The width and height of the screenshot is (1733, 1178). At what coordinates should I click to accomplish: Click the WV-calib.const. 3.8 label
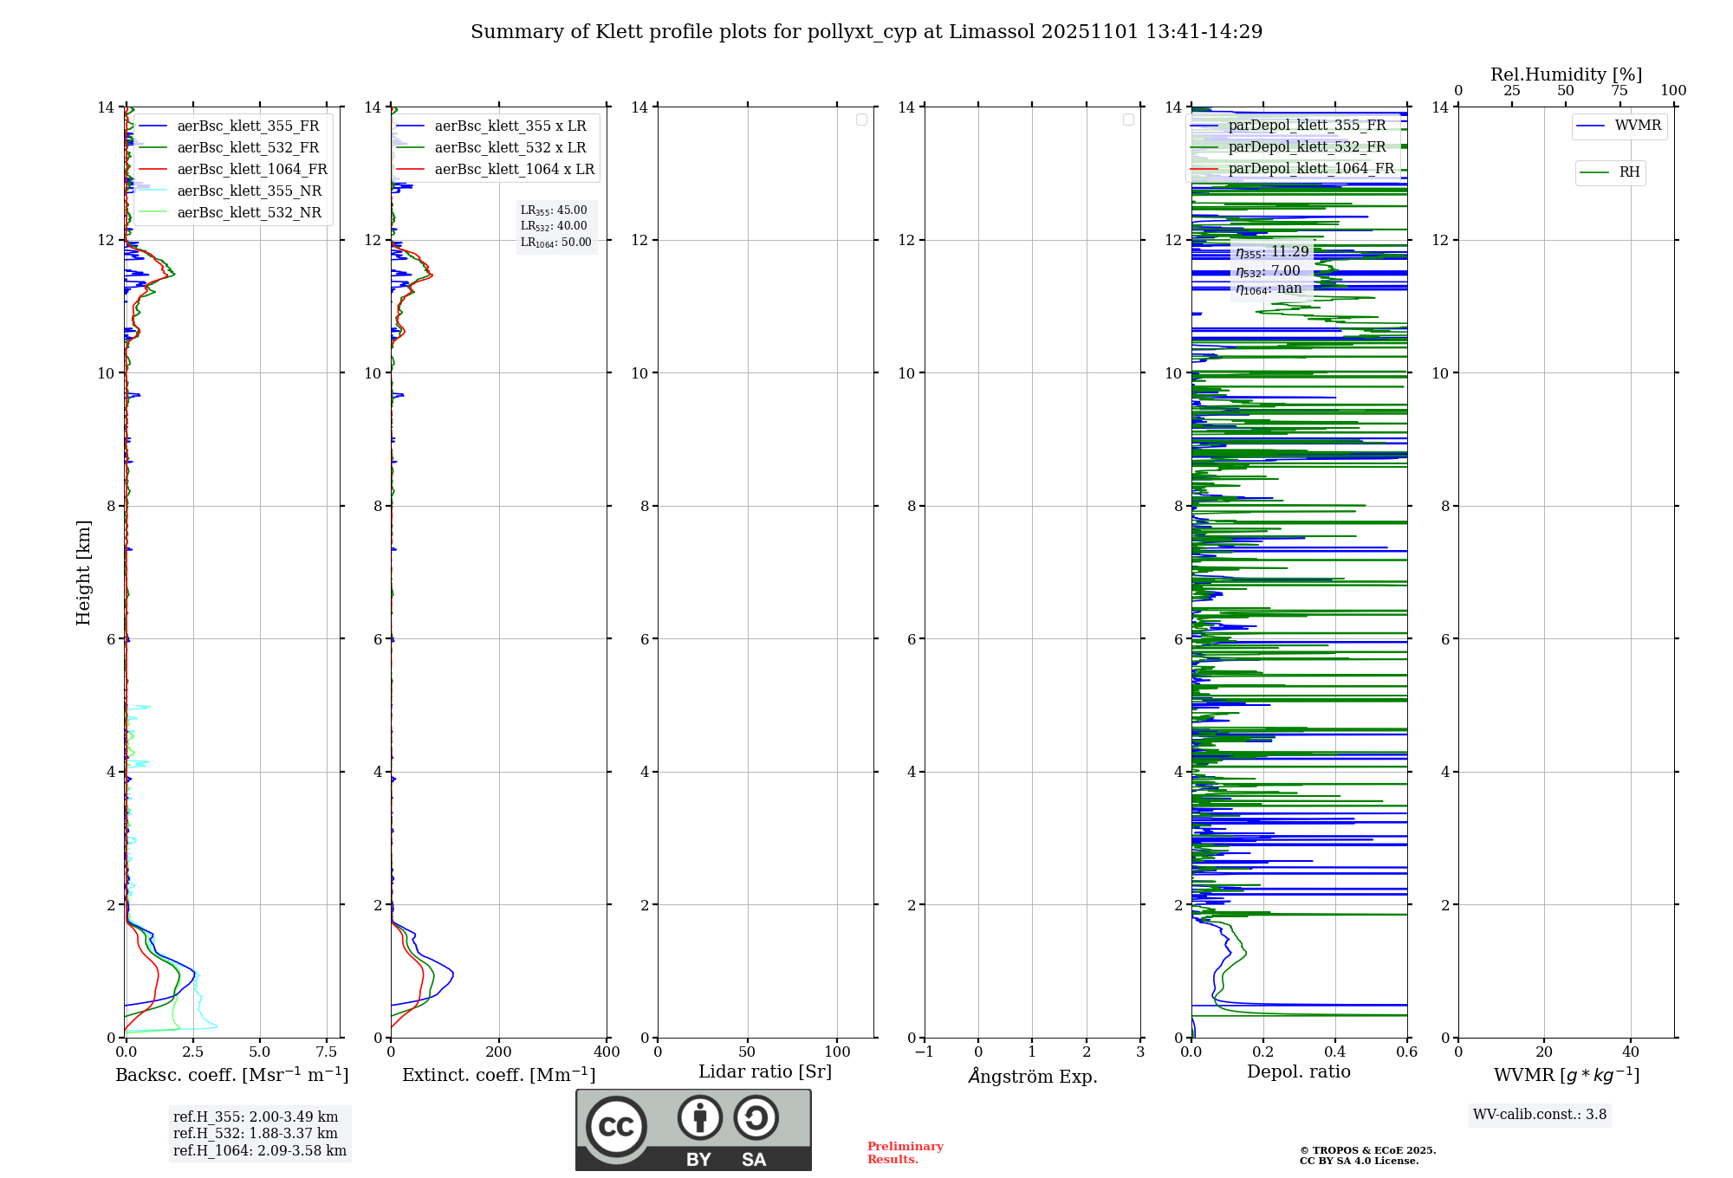coord(1539,1115)
